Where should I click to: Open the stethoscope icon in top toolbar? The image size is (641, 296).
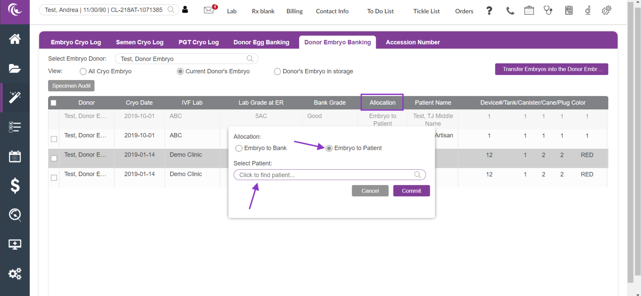[x=548, y=11]
